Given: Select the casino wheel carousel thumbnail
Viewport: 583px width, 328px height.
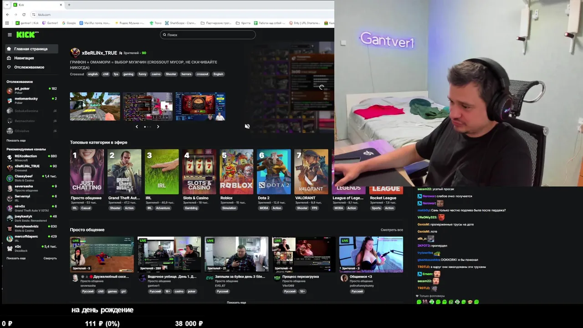Looking at the screenshot, I should point(200,107).
